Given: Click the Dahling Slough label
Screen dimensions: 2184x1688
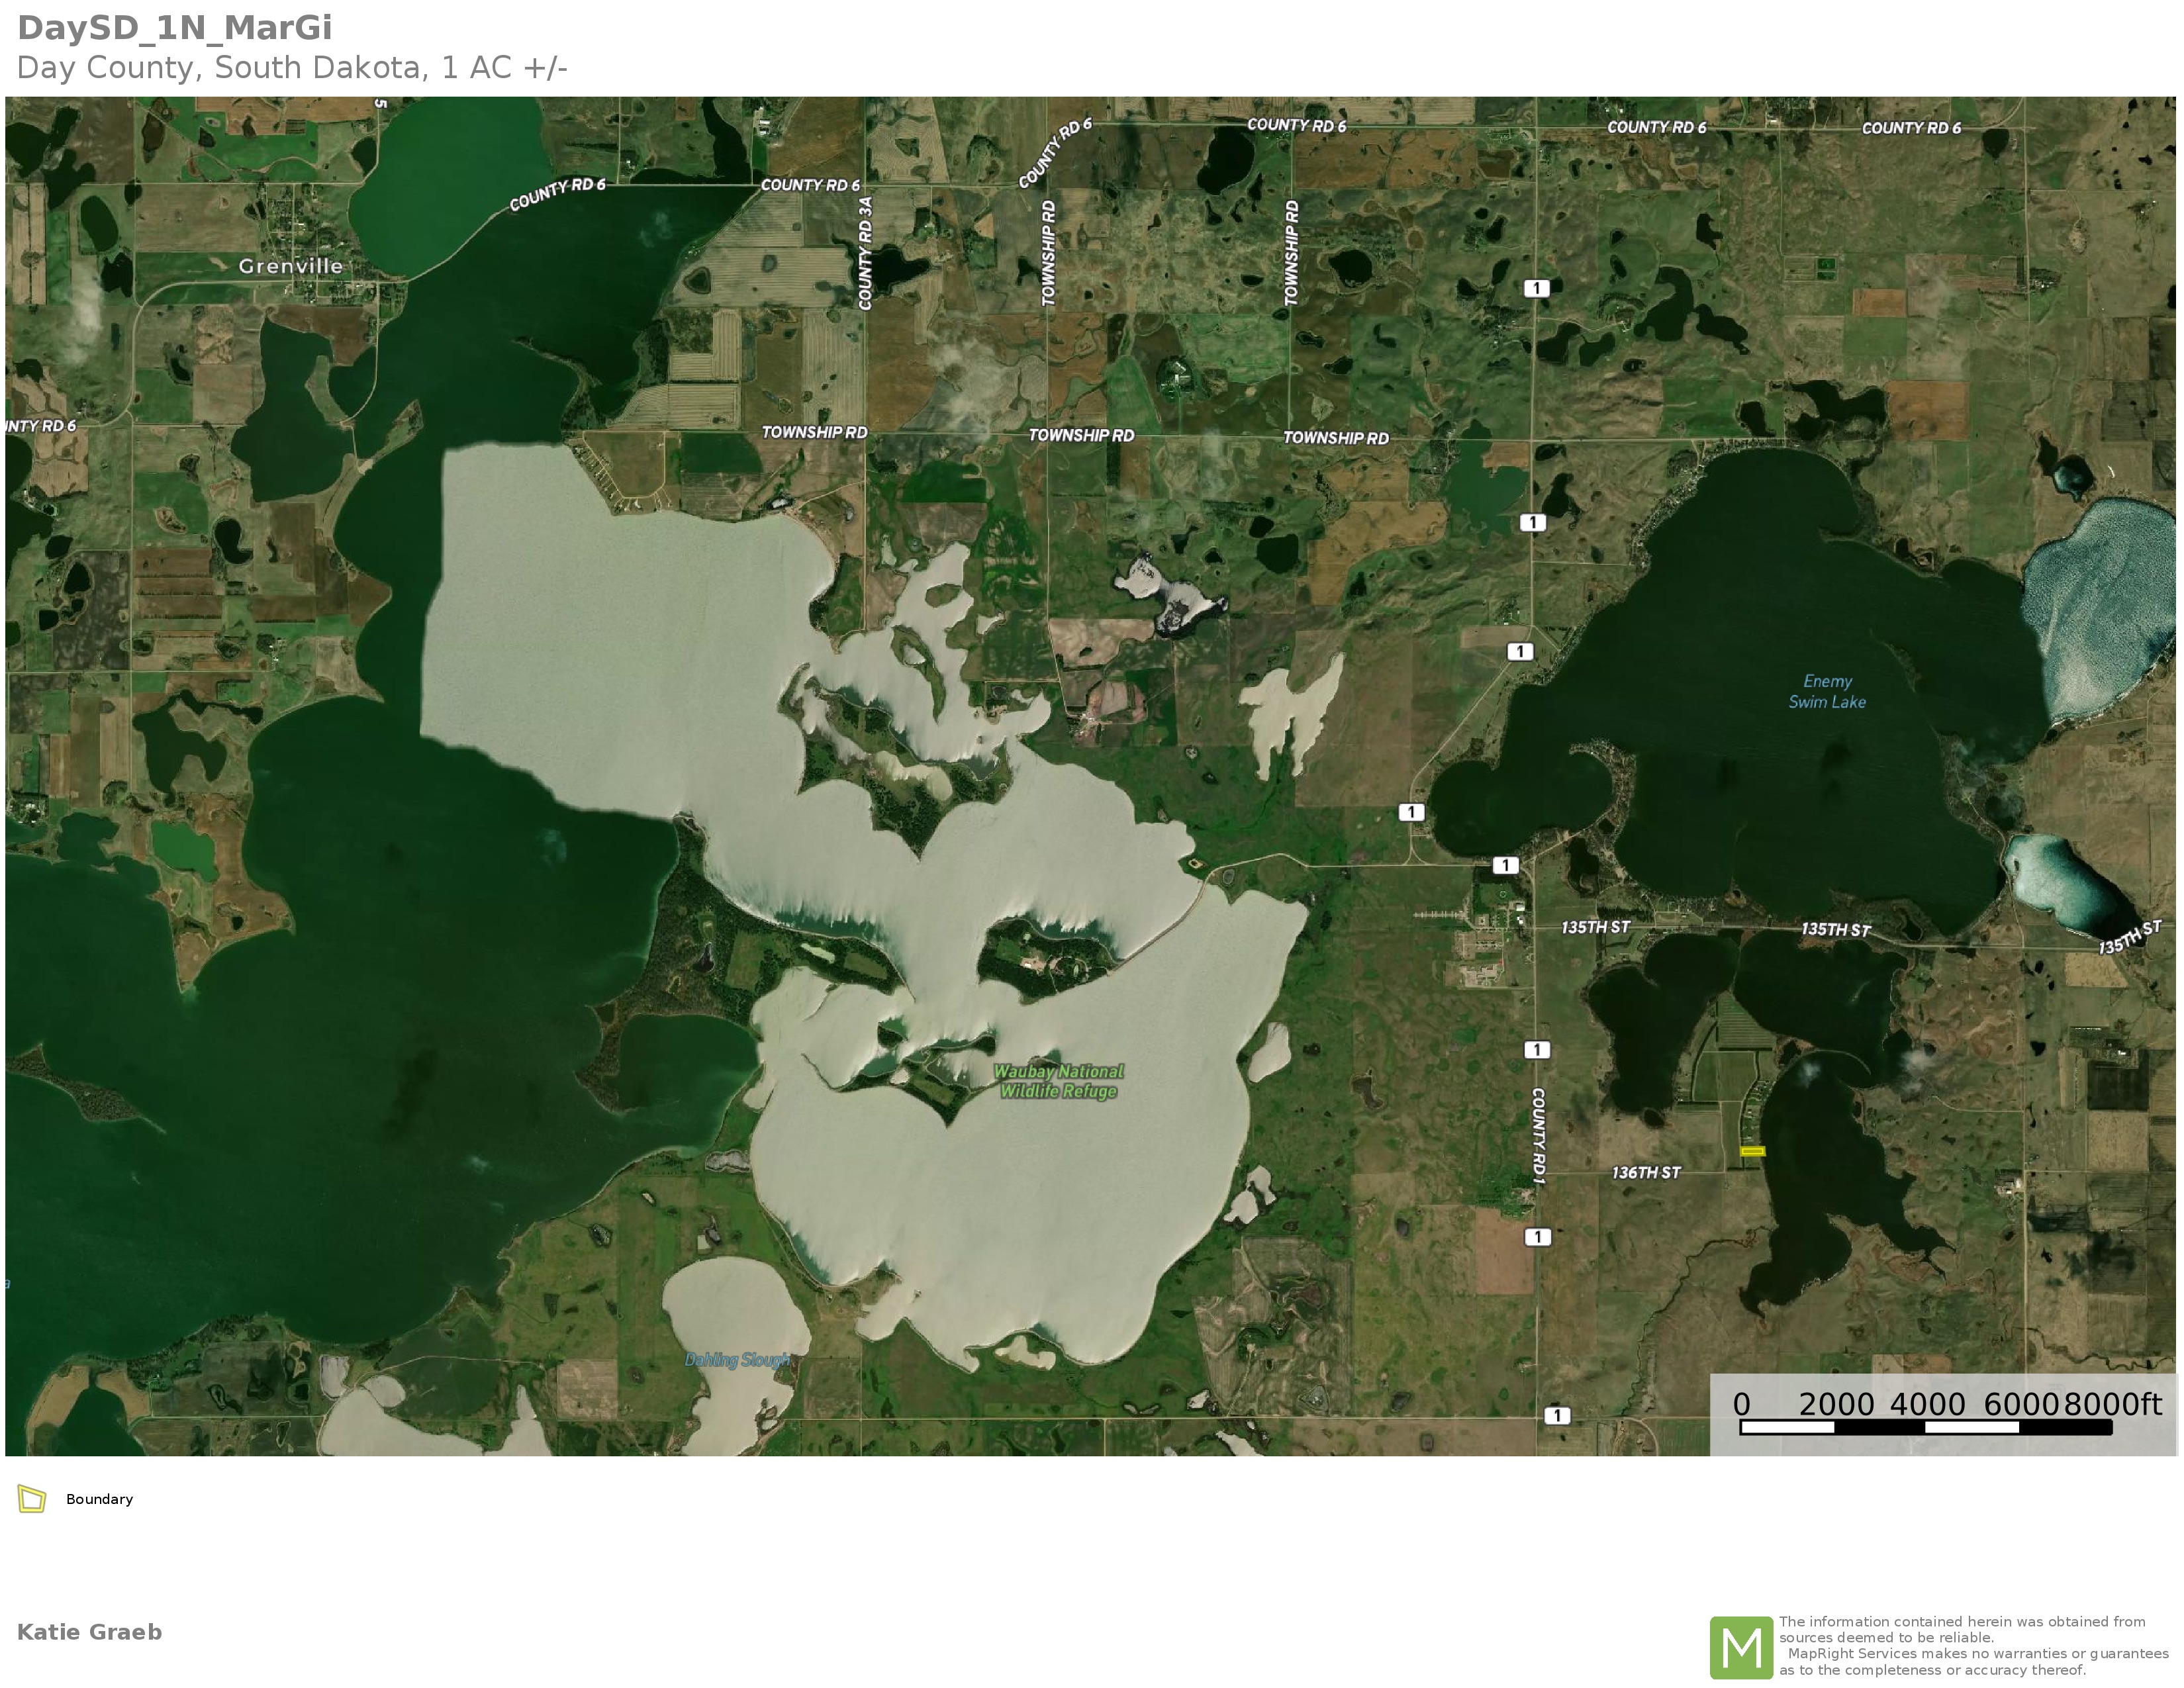Looking at the screenshot, I should 737,1360.
